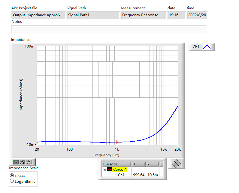Image resolution: width=239 pixels, height=193 pixels.
Task: Click the 20 X-axis minimum label
Action: 37,149
